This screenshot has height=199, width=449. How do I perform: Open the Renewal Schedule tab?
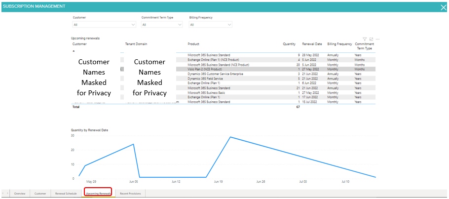tap(66, 194)
